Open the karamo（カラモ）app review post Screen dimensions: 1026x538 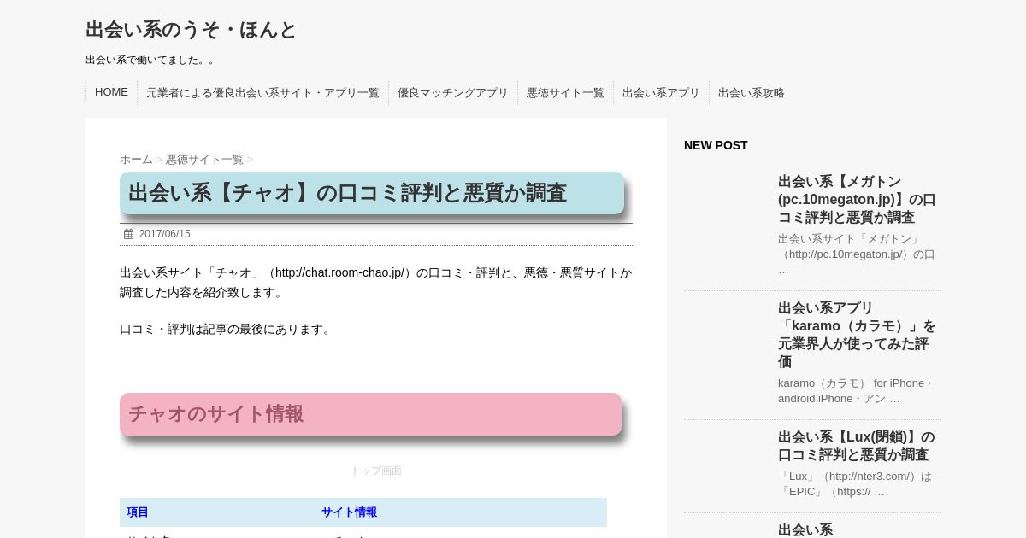857,334
